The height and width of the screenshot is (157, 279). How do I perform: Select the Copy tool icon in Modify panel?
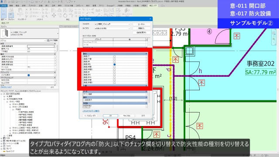pyautogui.click(x=59, y=16)
